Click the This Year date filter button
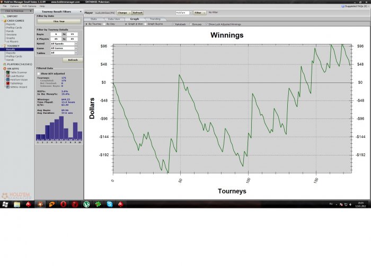Screen dimensions: 371x266 pos(59,22)
